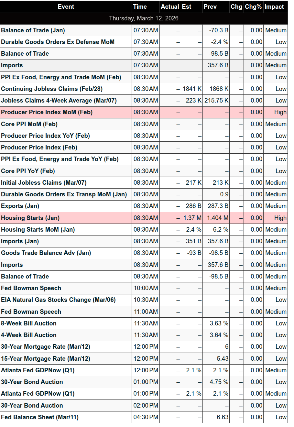The width and height of the screenshot is (294, 427).
Task: Open Balance of Trade (Jan) event
Action: tap(33, 30)
